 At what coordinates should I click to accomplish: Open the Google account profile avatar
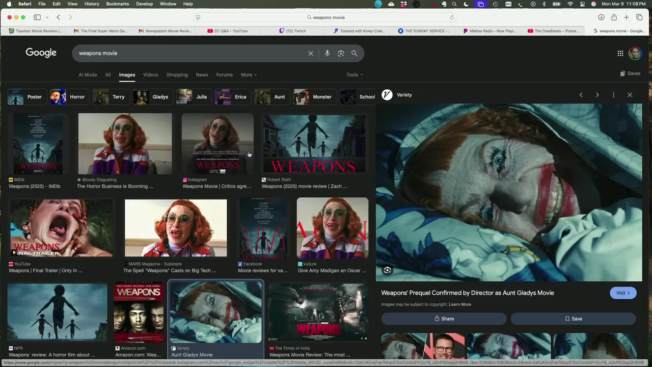(x=635, y=53)
